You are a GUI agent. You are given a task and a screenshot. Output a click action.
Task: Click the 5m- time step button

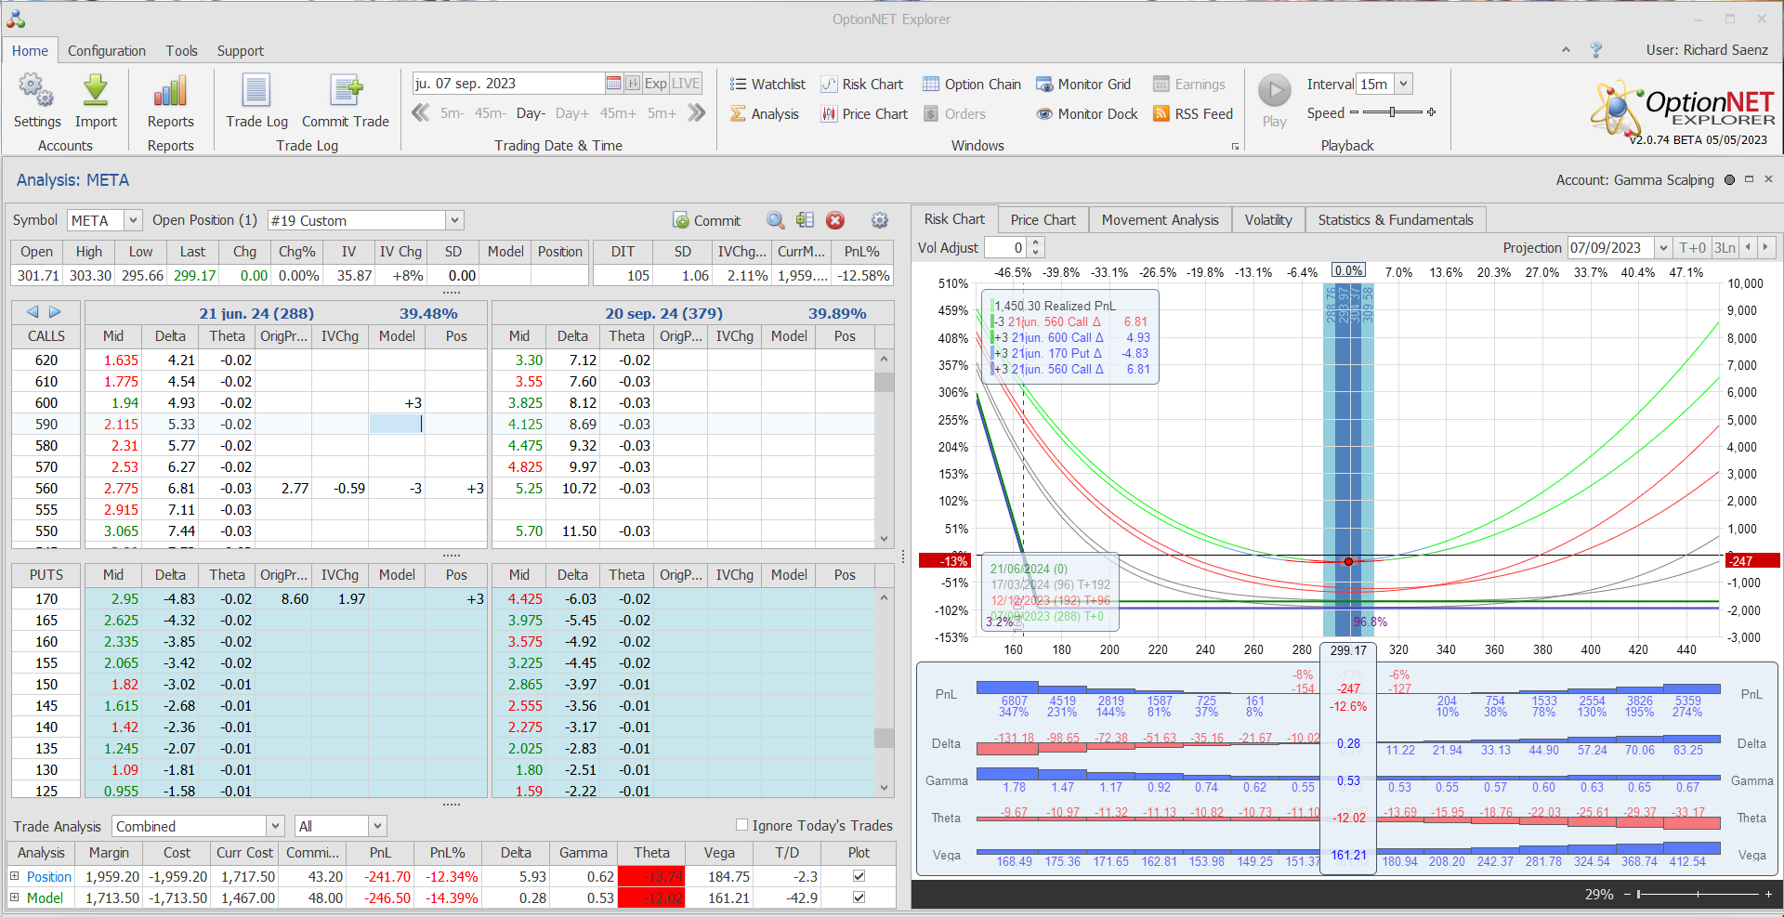point(453,113)
